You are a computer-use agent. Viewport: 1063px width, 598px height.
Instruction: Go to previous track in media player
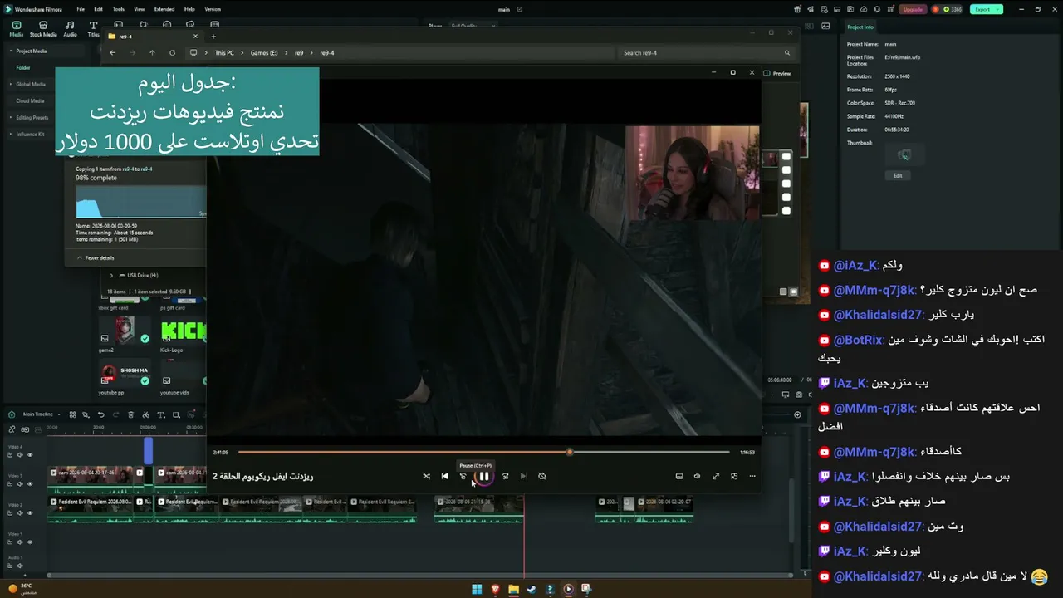pyautogui.click(x=444, y=476)
